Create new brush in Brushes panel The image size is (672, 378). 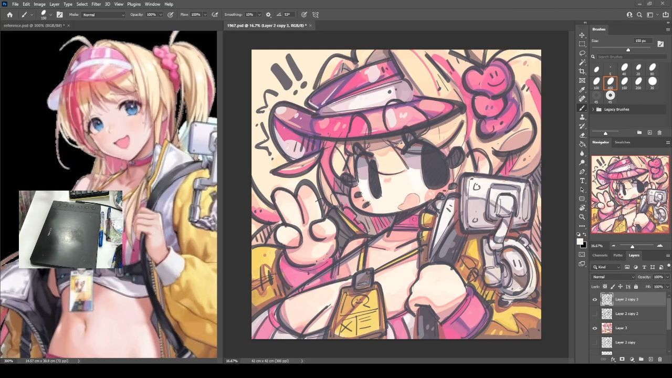pos(649,132)
